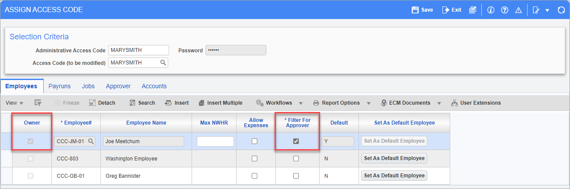
Task: Switch to the Payruns tab
Action: (60, 86)
